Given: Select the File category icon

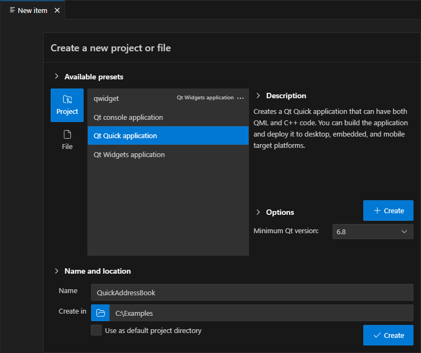Looking at the screenshot, I should [67, 140].
